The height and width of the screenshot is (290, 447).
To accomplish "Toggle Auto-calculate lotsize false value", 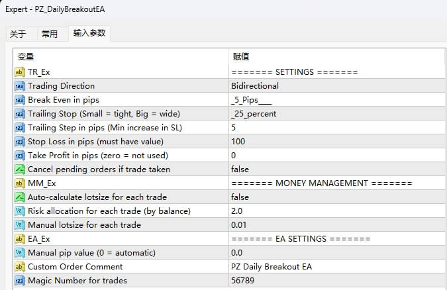I will pyautogui.click(x=240, y=197).
